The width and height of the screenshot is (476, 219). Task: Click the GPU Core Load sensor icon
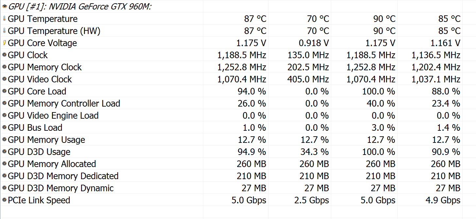(x=4, y=92)
